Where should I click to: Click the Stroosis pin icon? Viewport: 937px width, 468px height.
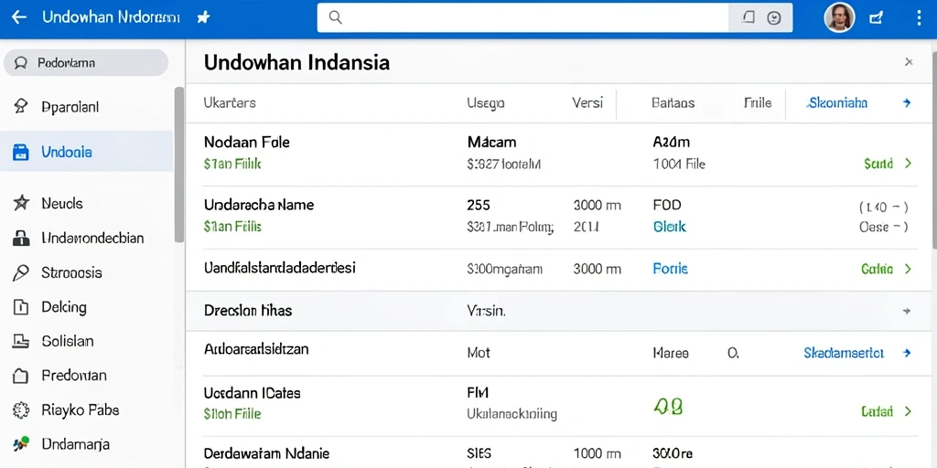coord(21,272)
